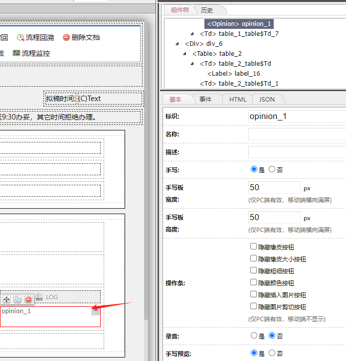Open the HTML tab
Screen dimensions: 346x361
click(238, 99)
